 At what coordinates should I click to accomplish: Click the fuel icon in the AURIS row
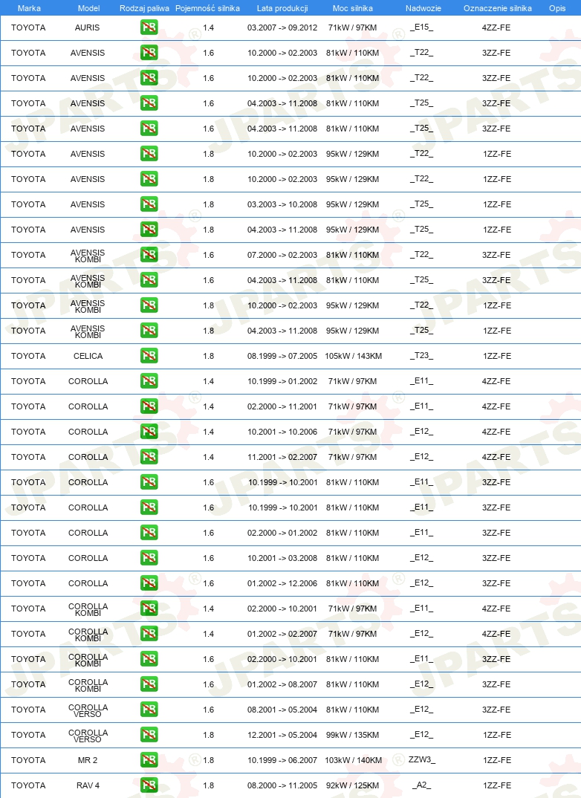coord(149,27)
